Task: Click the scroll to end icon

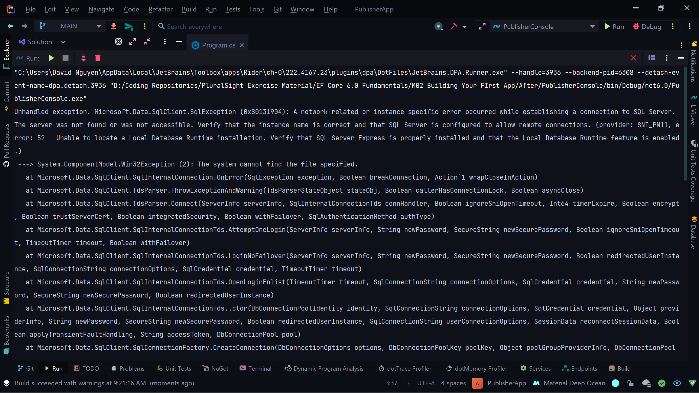Action: 83,58
